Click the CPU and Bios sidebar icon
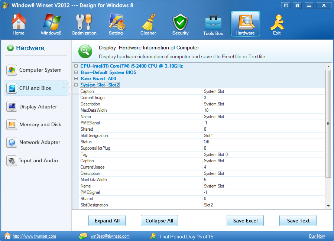Screen dimensions: 334x241 pos(12,88)
